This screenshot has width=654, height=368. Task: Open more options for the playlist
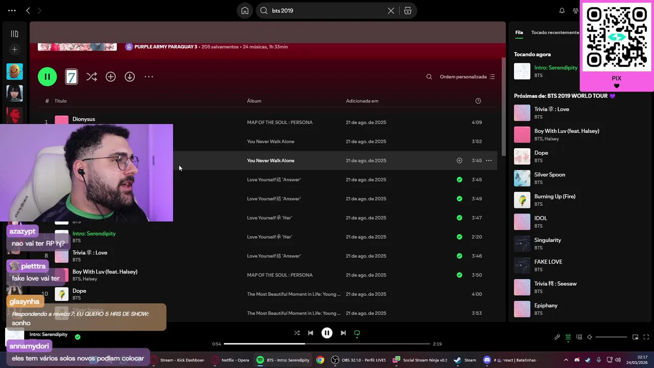pyautogui.click(x=149, y=77)
